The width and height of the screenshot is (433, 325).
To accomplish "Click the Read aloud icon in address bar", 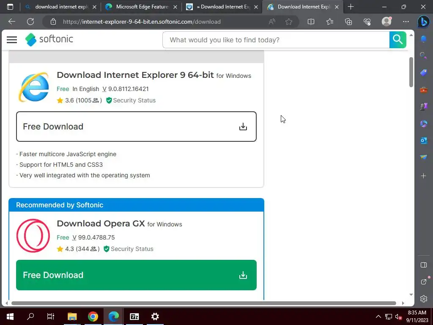I will point(272,22).
